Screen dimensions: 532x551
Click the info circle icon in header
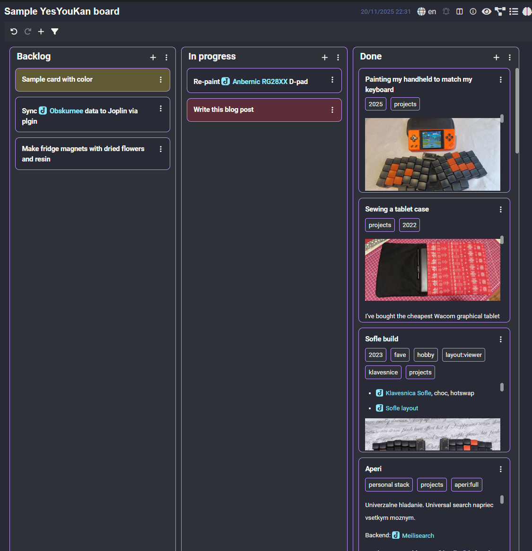(x=473, y=12)
